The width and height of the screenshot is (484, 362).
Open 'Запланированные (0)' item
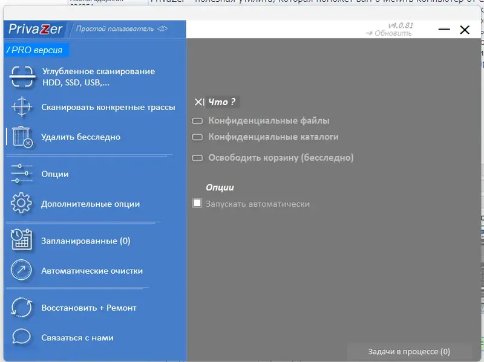86,241
